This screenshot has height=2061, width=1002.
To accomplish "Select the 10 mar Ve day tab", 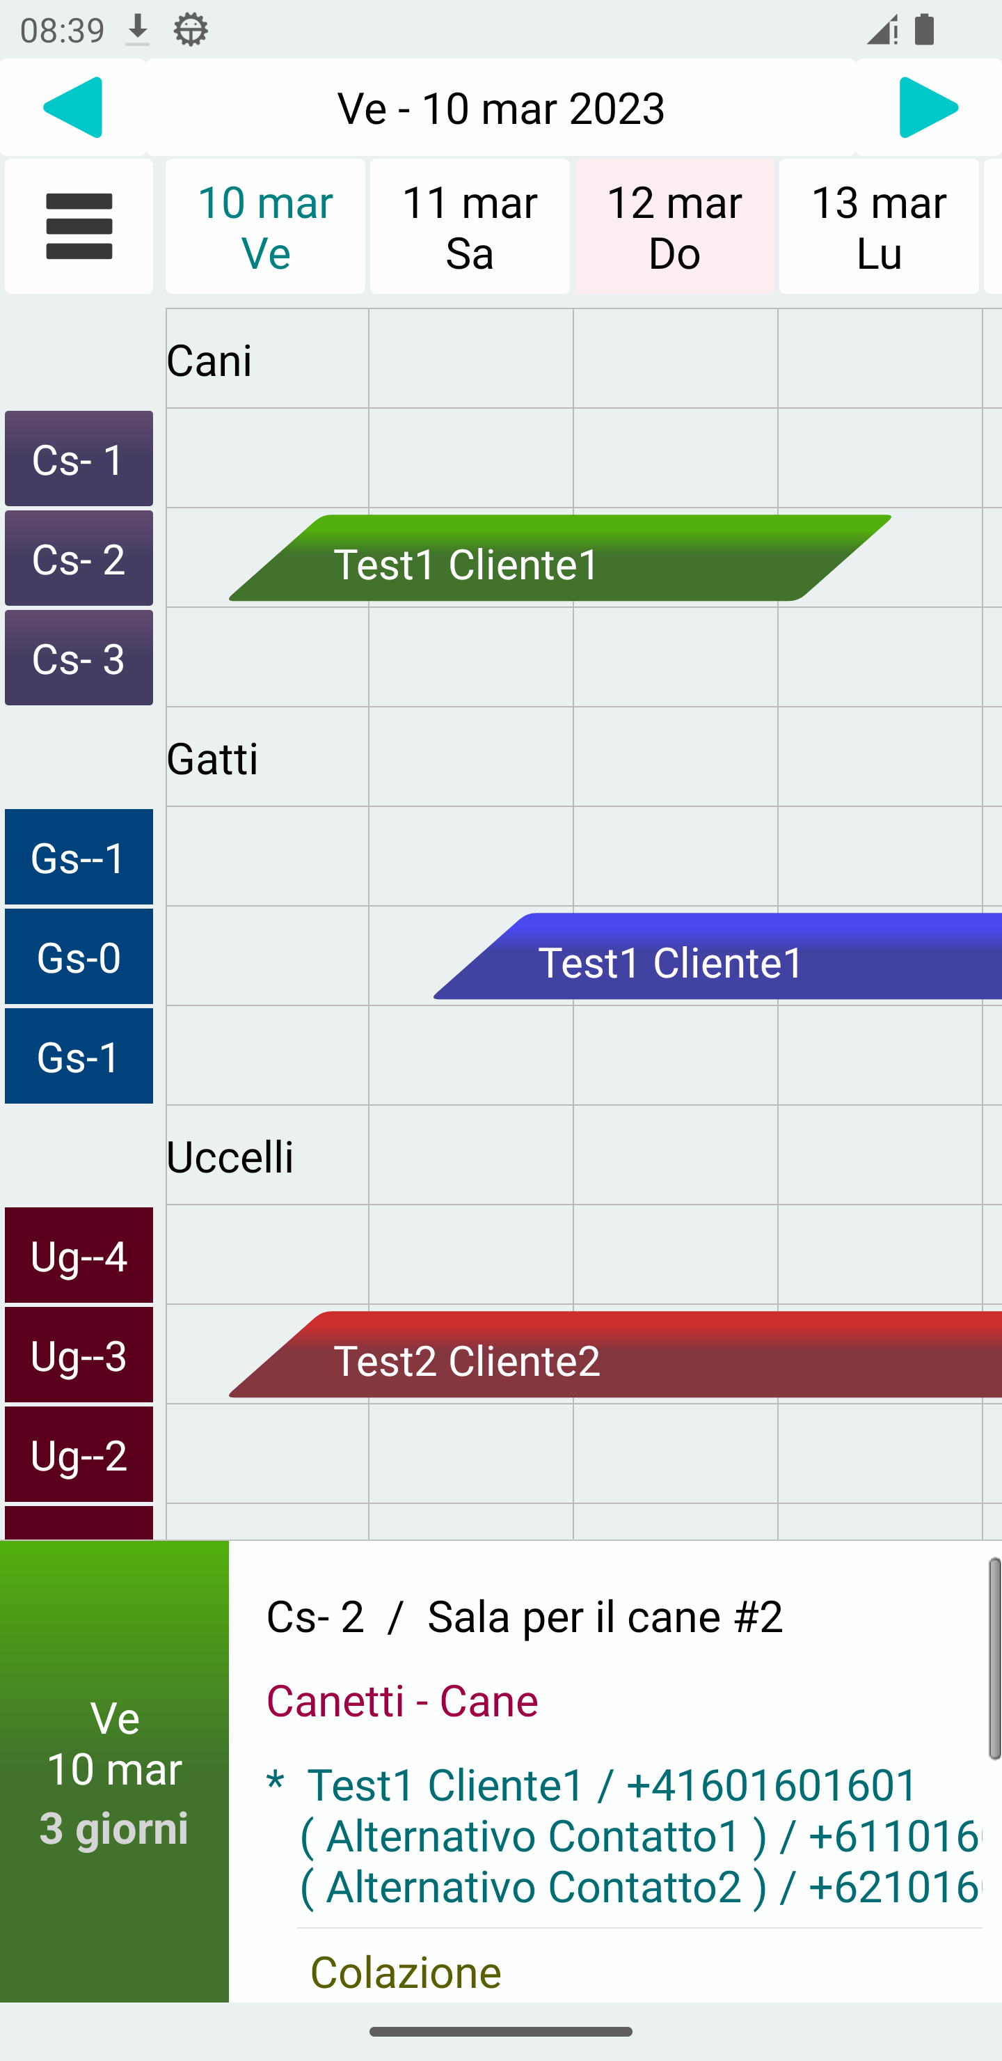I will [264, 226].
